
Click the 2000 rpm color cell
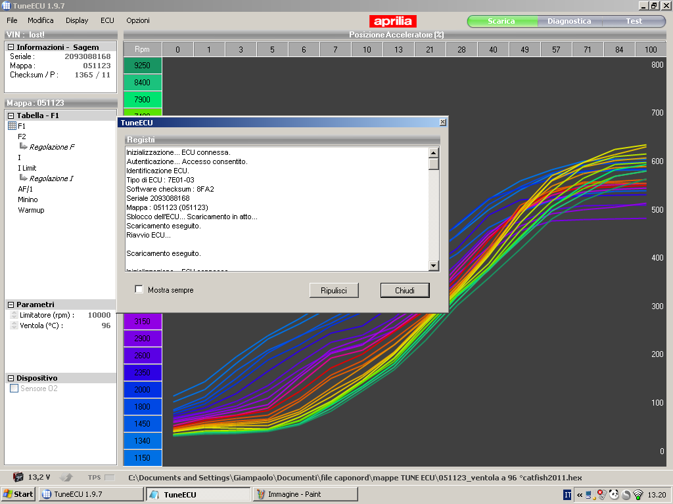143,389
